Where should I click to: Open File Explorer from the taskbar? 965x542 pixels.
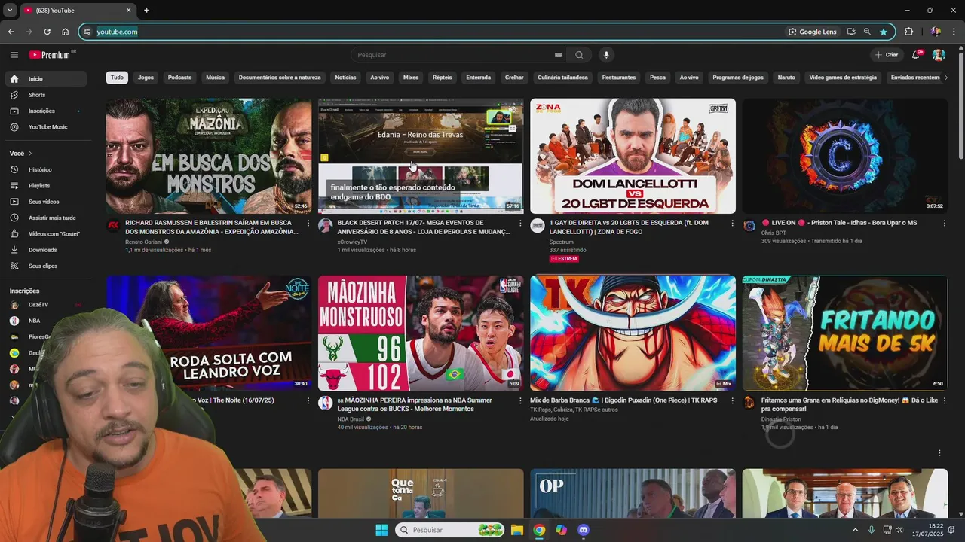517,530
